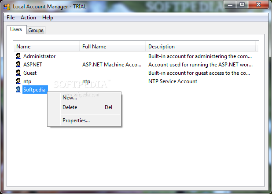272x194 pixels.
Task: Click the ASPNET user icon
Action: pos(18,64)
